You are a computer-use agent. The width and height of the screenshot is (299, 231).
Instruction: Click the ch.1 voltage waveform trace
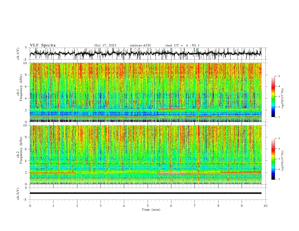click(x=145, y=54)
